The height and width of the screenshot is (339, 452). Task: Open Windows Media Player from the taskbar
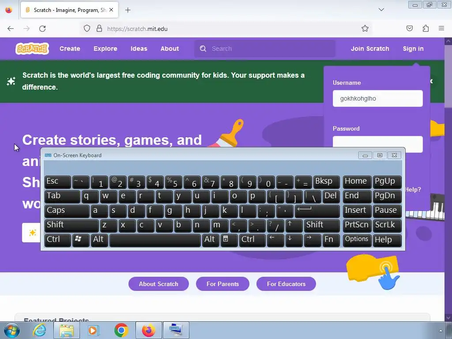coord(93,330)
